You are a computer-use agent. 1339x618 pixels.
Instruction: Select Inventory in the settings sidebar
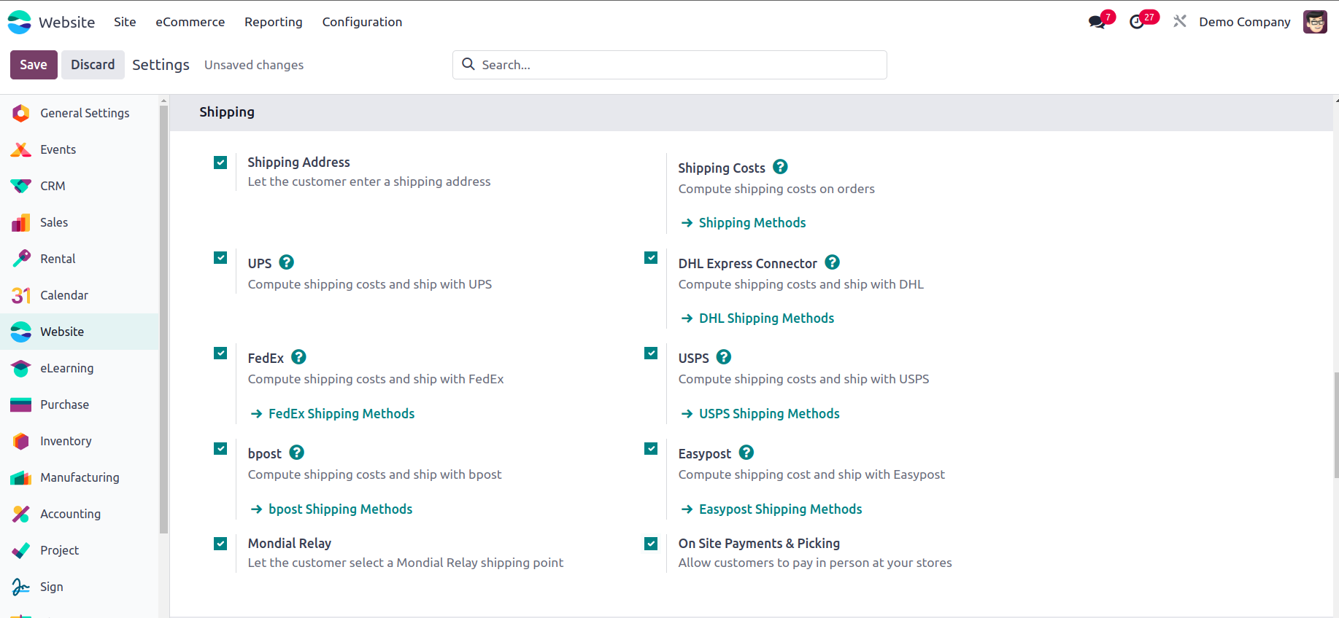pyautogui.click(x=66, y=441)
